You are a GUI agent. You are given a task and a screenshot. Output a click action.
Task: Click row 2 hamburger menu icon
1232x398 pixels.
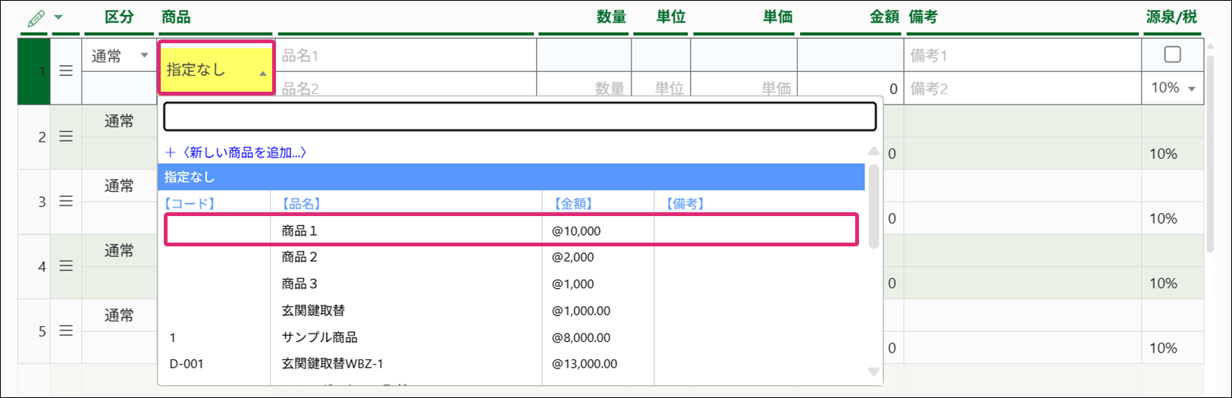click(66, 136)
